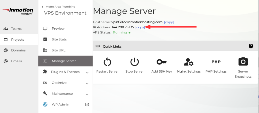Select Emails in the left navigation
259x113 pixels.
coord(16,61)
